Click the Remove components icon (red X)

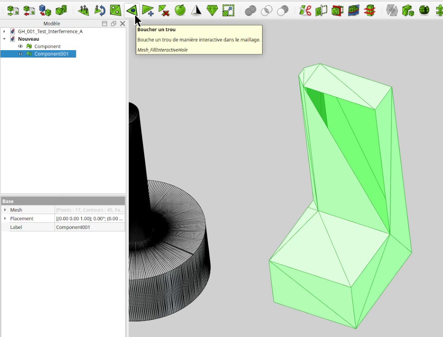164,10
